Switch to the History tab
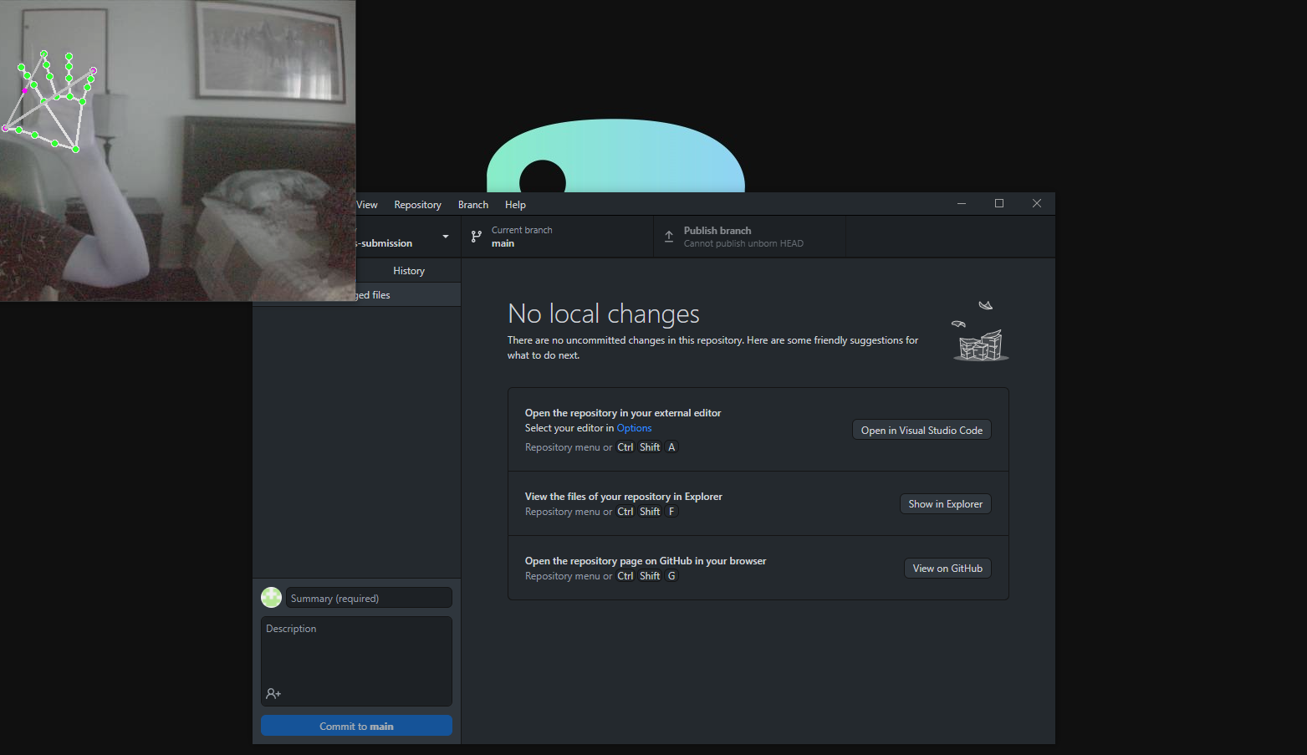 click(x=409, y=271)
